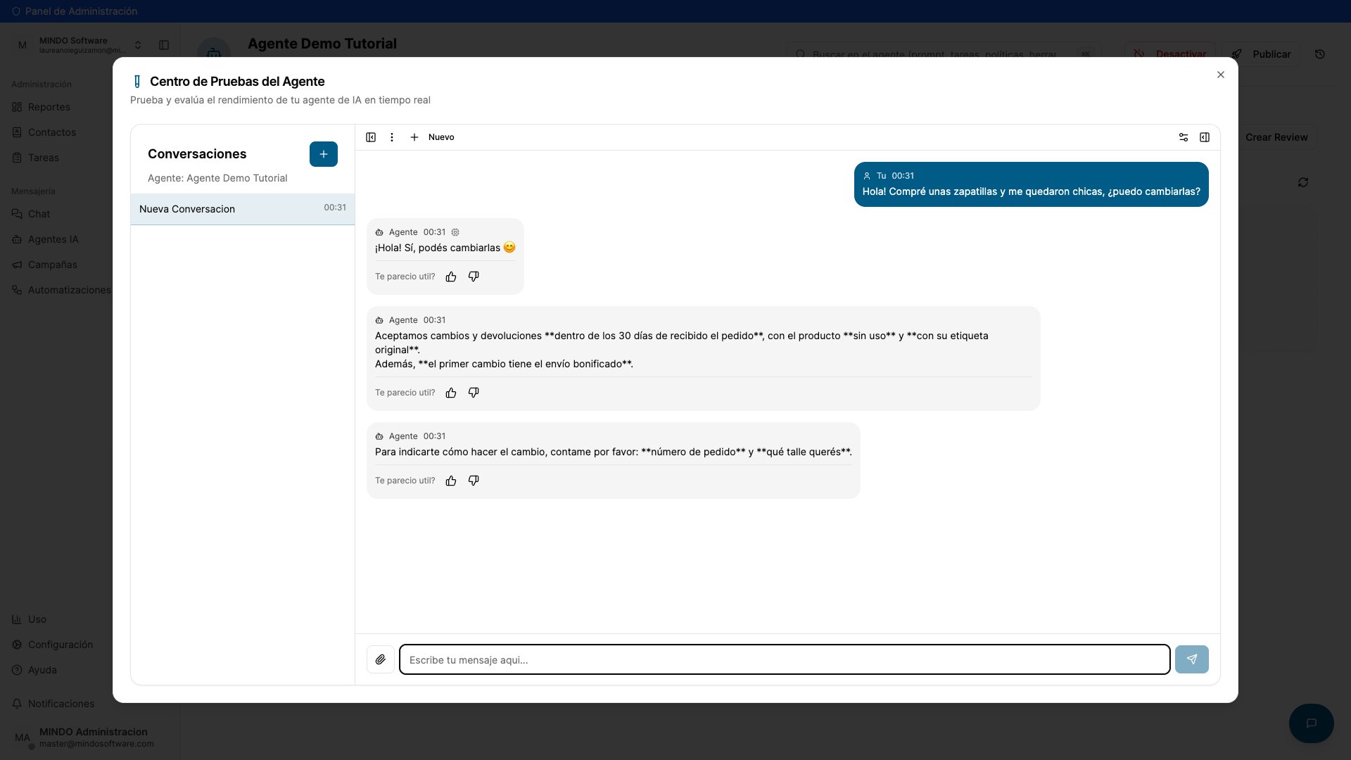1351x760 pixels.
Task: Click the user message 'Hola! Compré unas zapatillas'
Action: click(1032, 184)
